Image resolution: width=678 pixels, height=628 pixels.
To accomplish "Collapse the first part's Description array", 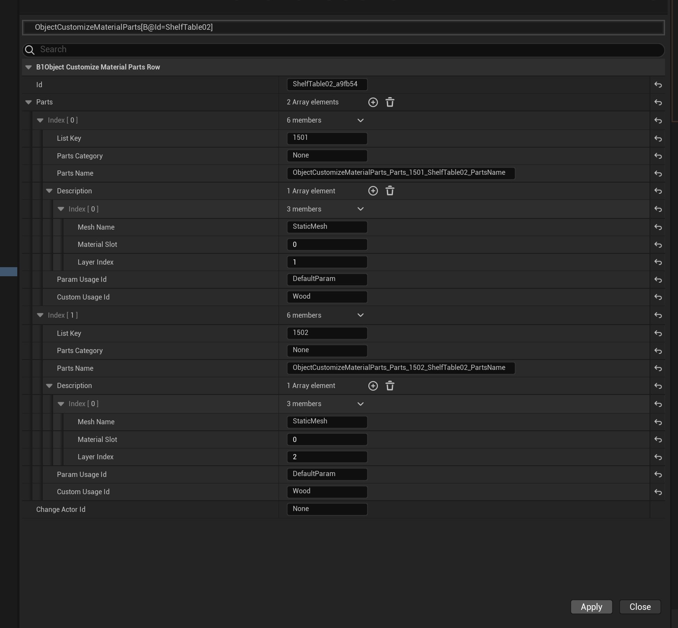I will [49, 191].
